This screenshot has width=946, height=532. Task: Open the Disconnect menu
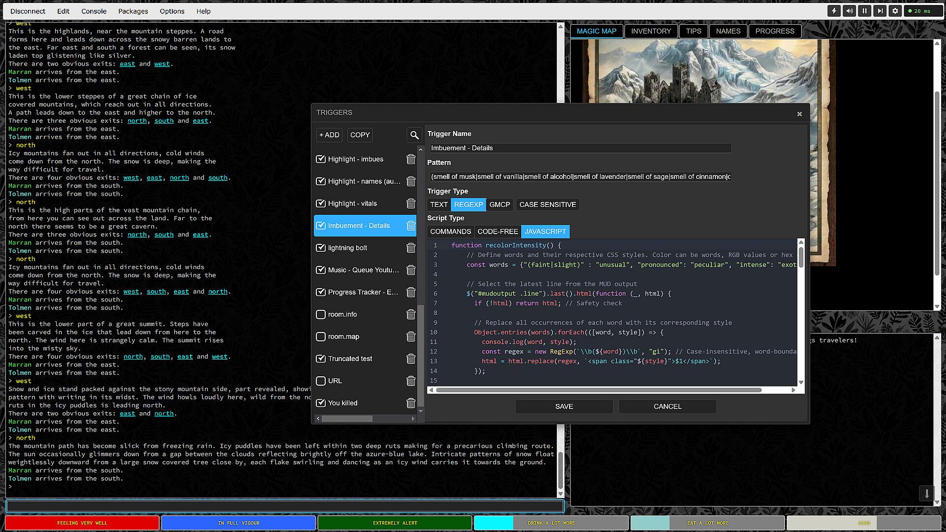point(28,11)
